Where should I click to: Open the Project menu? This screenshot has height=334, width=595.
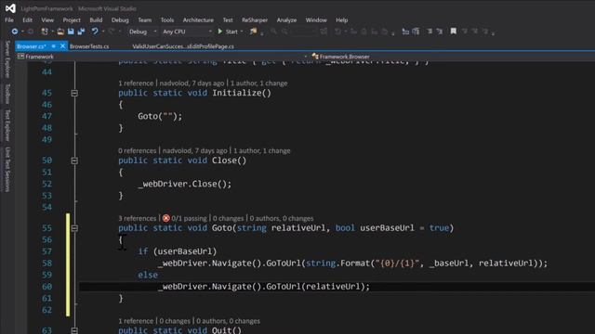pos(72,20)
